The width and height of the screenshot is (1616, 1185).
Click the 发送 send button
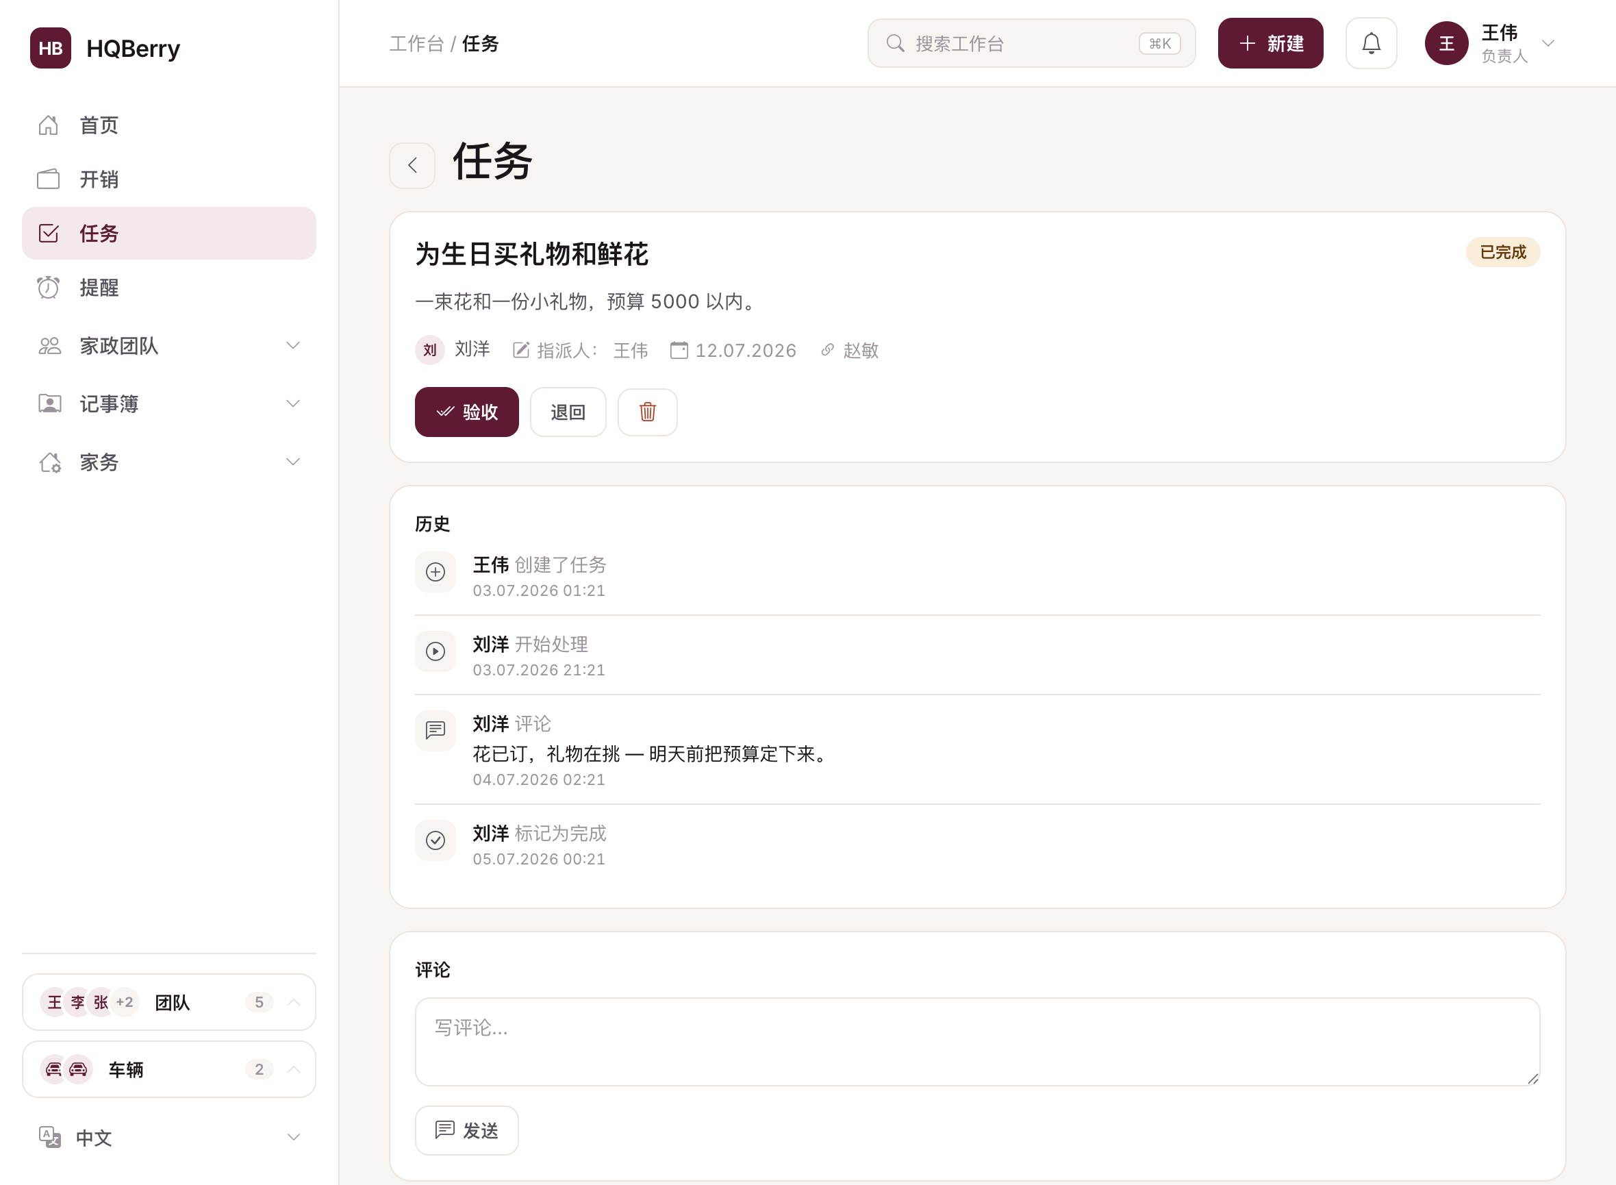[467, 1130]
